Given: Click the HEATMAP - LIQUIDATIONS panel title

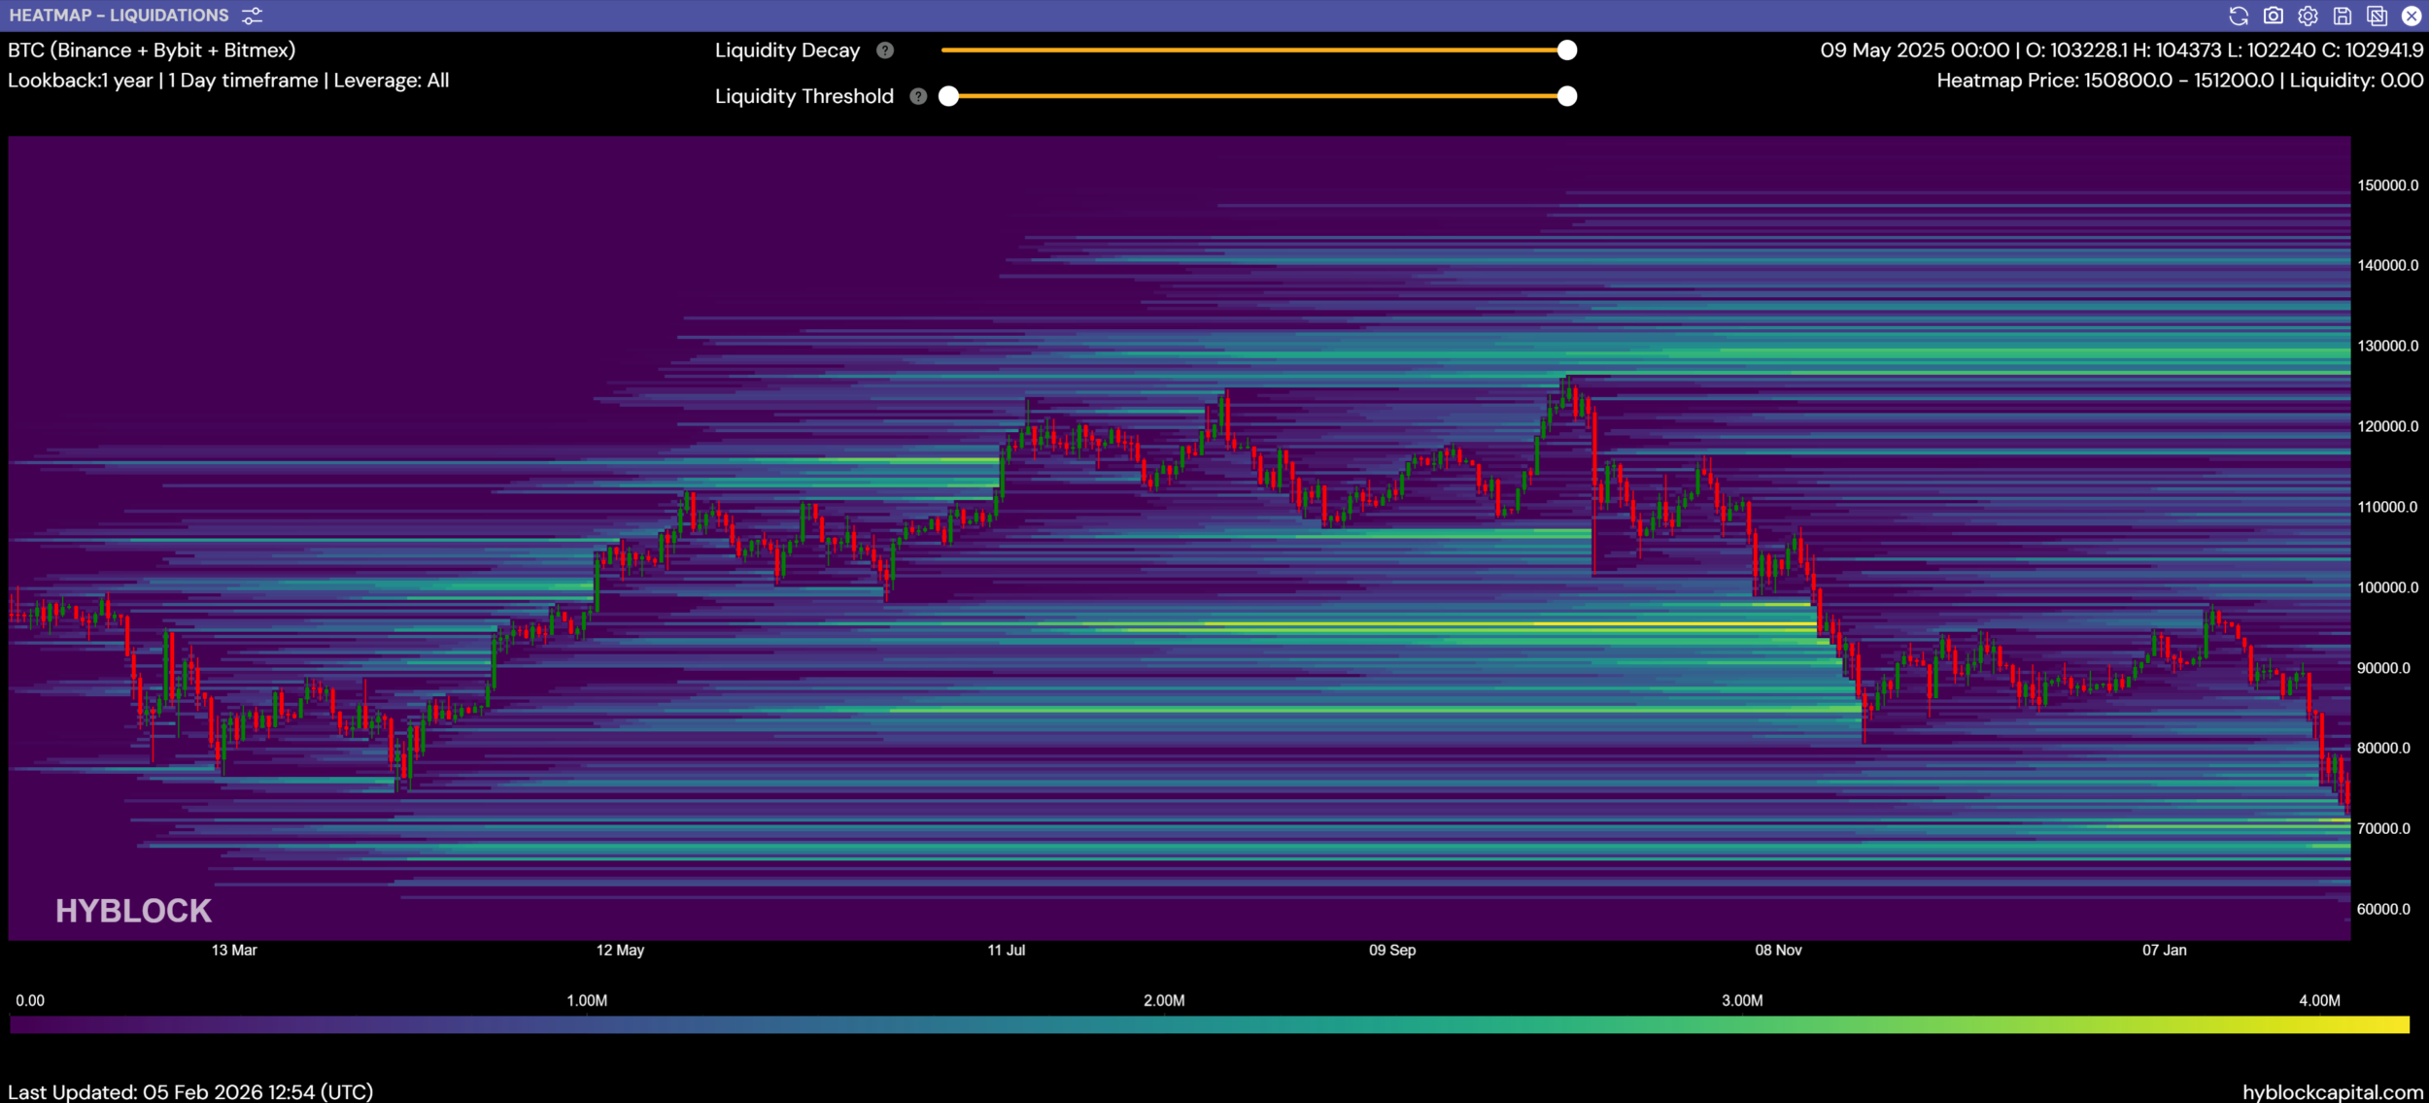Looking at the screenshot, I should coord(119,16).
